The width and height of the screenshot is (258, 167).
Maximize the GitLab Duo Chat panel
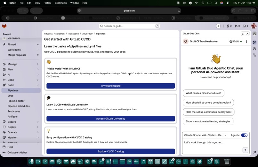(x=243, y=33)
